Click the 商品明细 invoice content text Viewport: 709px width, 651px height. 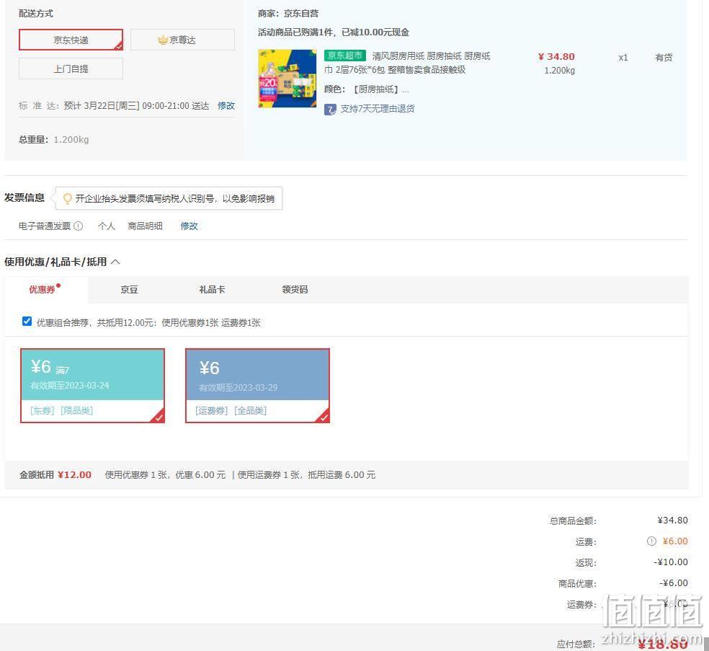coord(145,226)
